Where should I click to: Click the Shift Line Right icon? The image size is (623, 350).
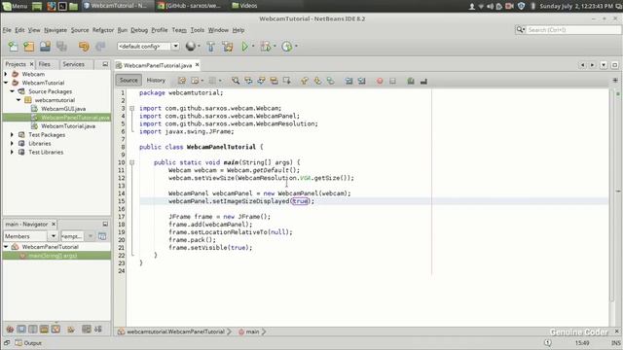(x=361, y=81)
